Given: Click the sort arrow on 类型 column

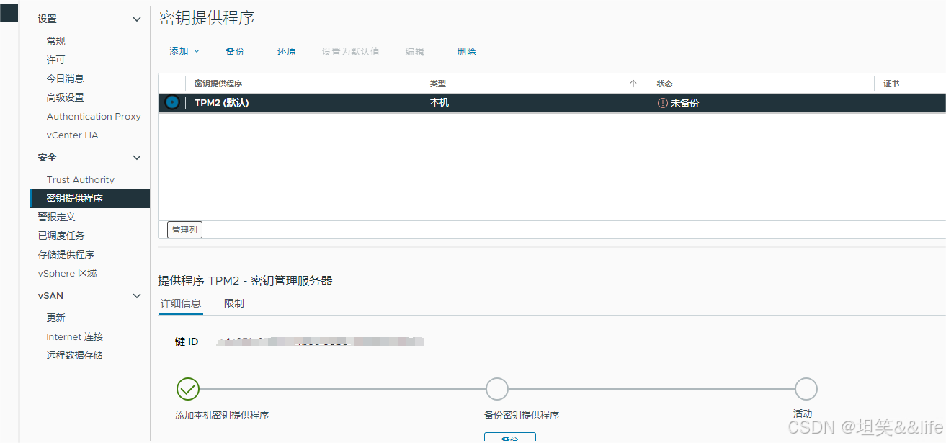Looking at the screenshot, I should 634,83.
